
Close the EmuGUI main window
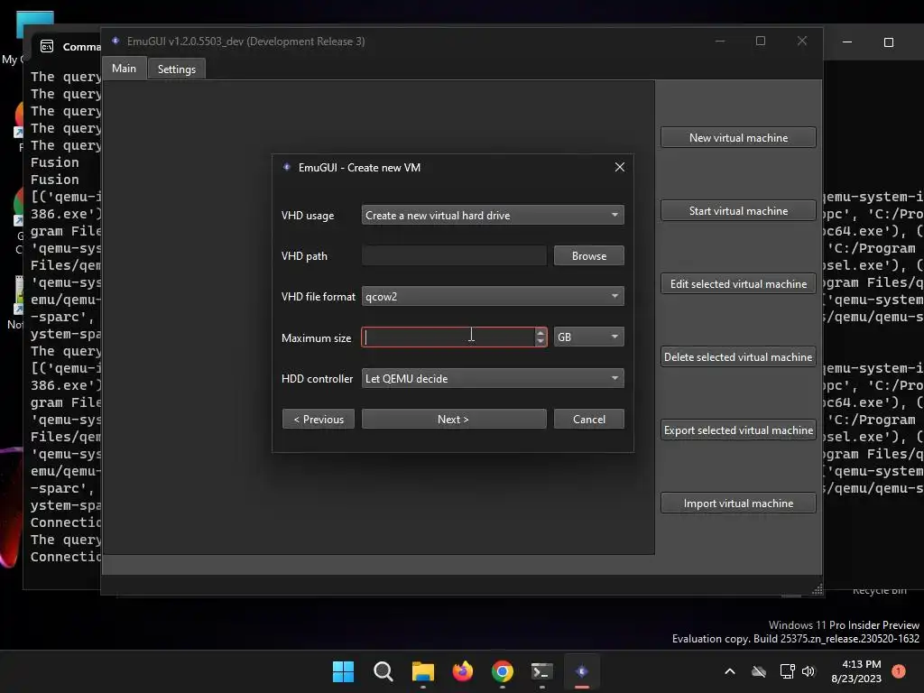[802, 41]
